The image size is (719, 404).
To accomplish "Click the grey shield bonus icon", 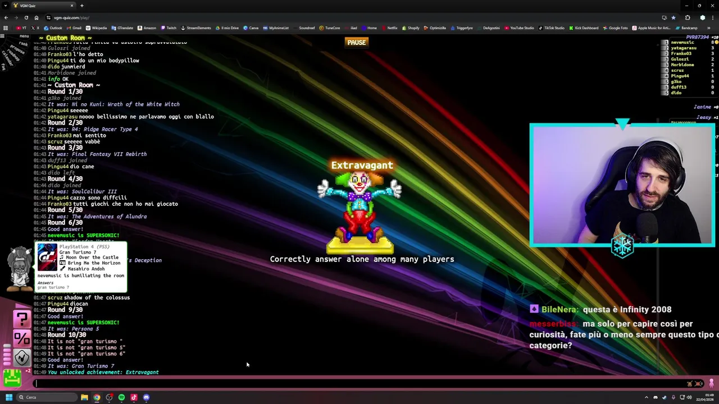I will point(22,357).
